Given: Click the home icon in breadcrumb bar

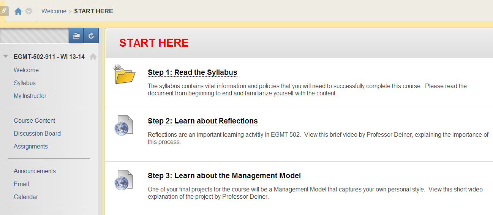Looking at the screenshot, I should coord(18,11).
